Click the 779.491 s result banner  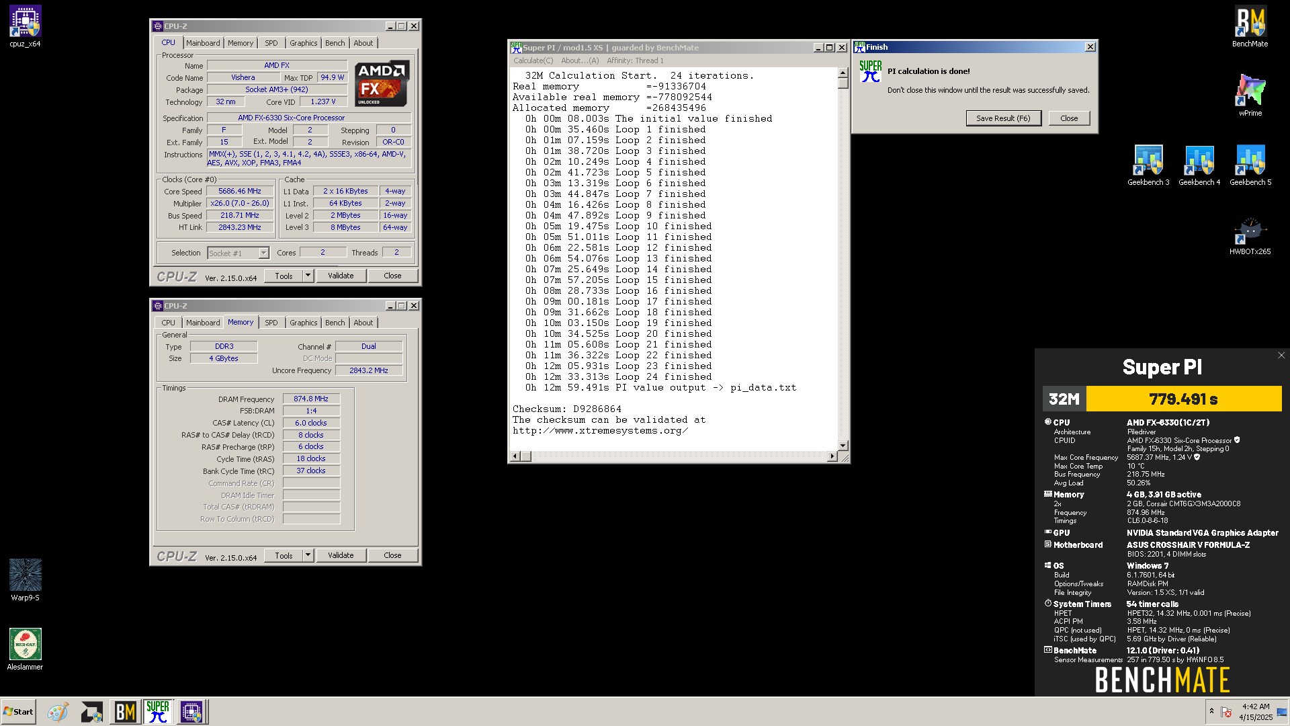point(1183,399)
